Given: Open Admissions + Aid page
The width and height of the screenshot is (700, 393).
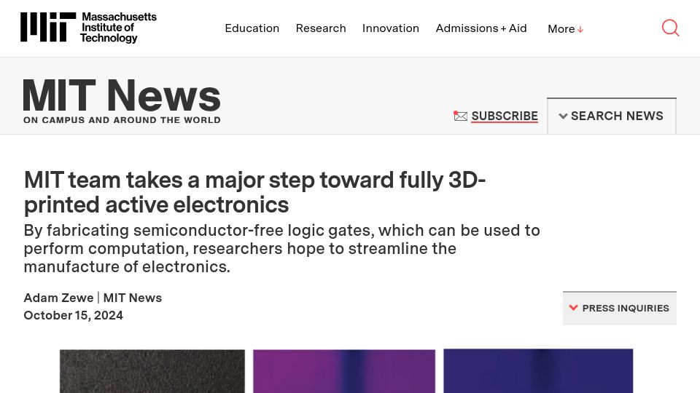Looking at the screenshot, I should point(481,28).
